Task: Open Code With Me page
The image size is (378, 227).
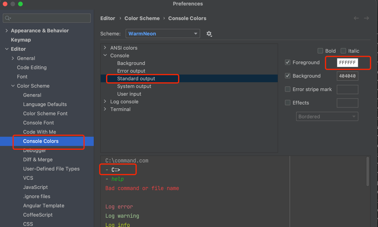Action: point(40,132)
